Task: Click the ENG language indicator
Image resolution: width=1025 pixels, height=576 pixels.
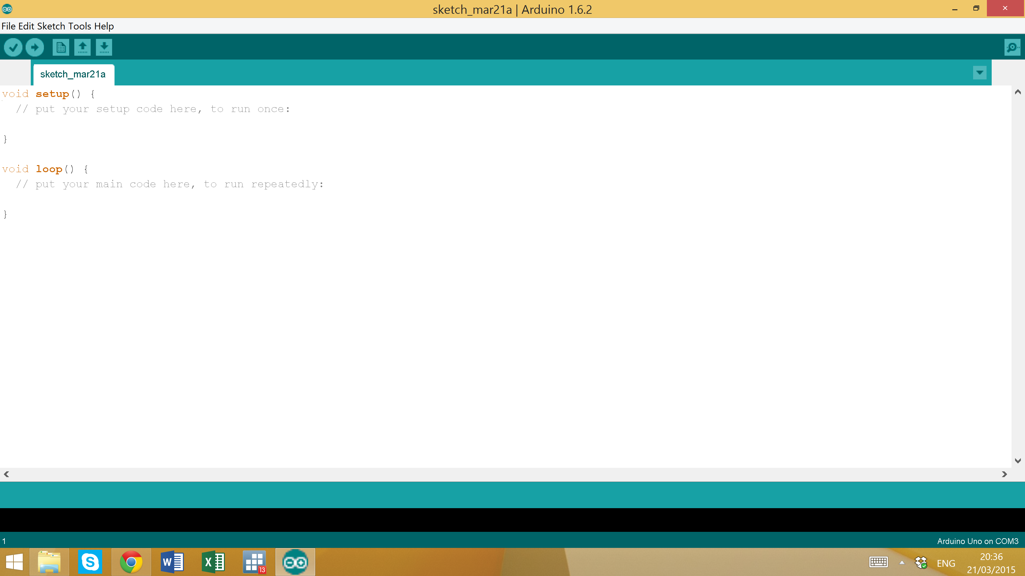Action: tap(946, 563)
